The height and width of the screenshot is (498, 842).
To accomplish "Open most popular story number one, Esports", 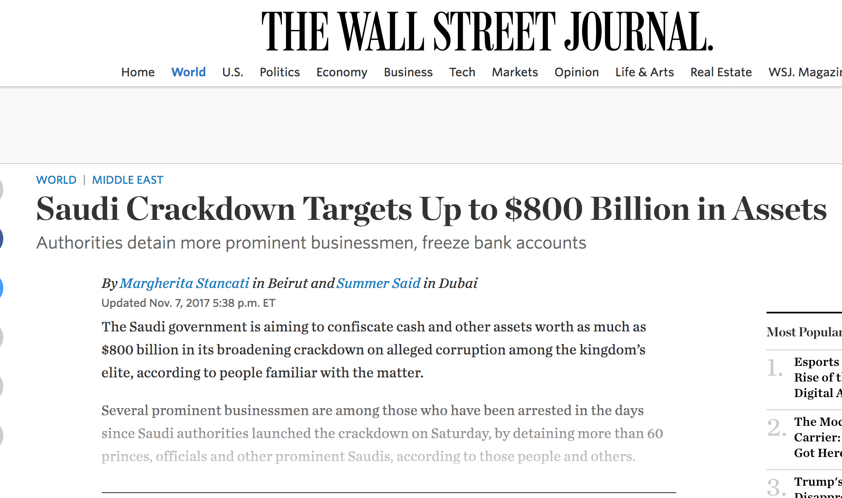I will [818, 377].
